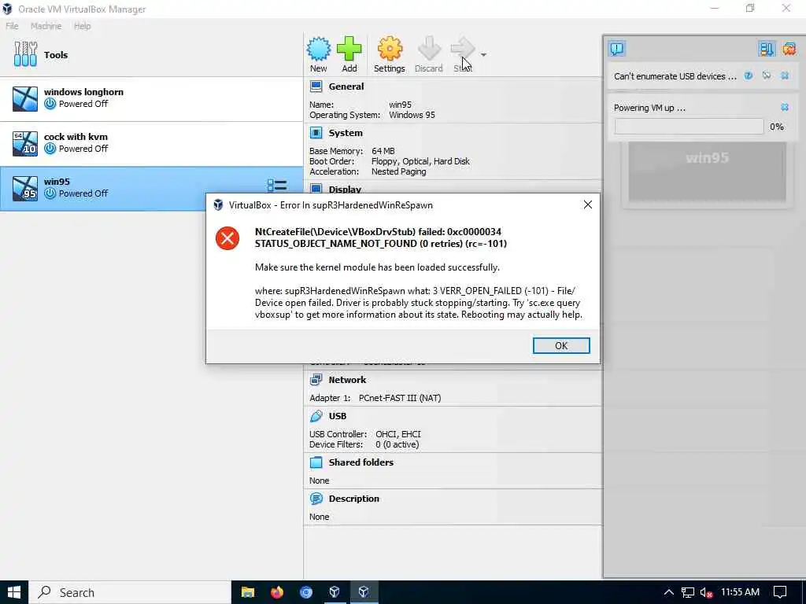Click the New virtual machine icon
Screen dimensions: 806x604
(319, 49)
